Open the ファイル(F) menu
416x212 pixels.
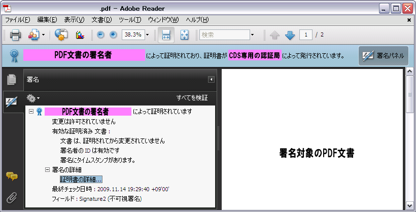(18, 20)
